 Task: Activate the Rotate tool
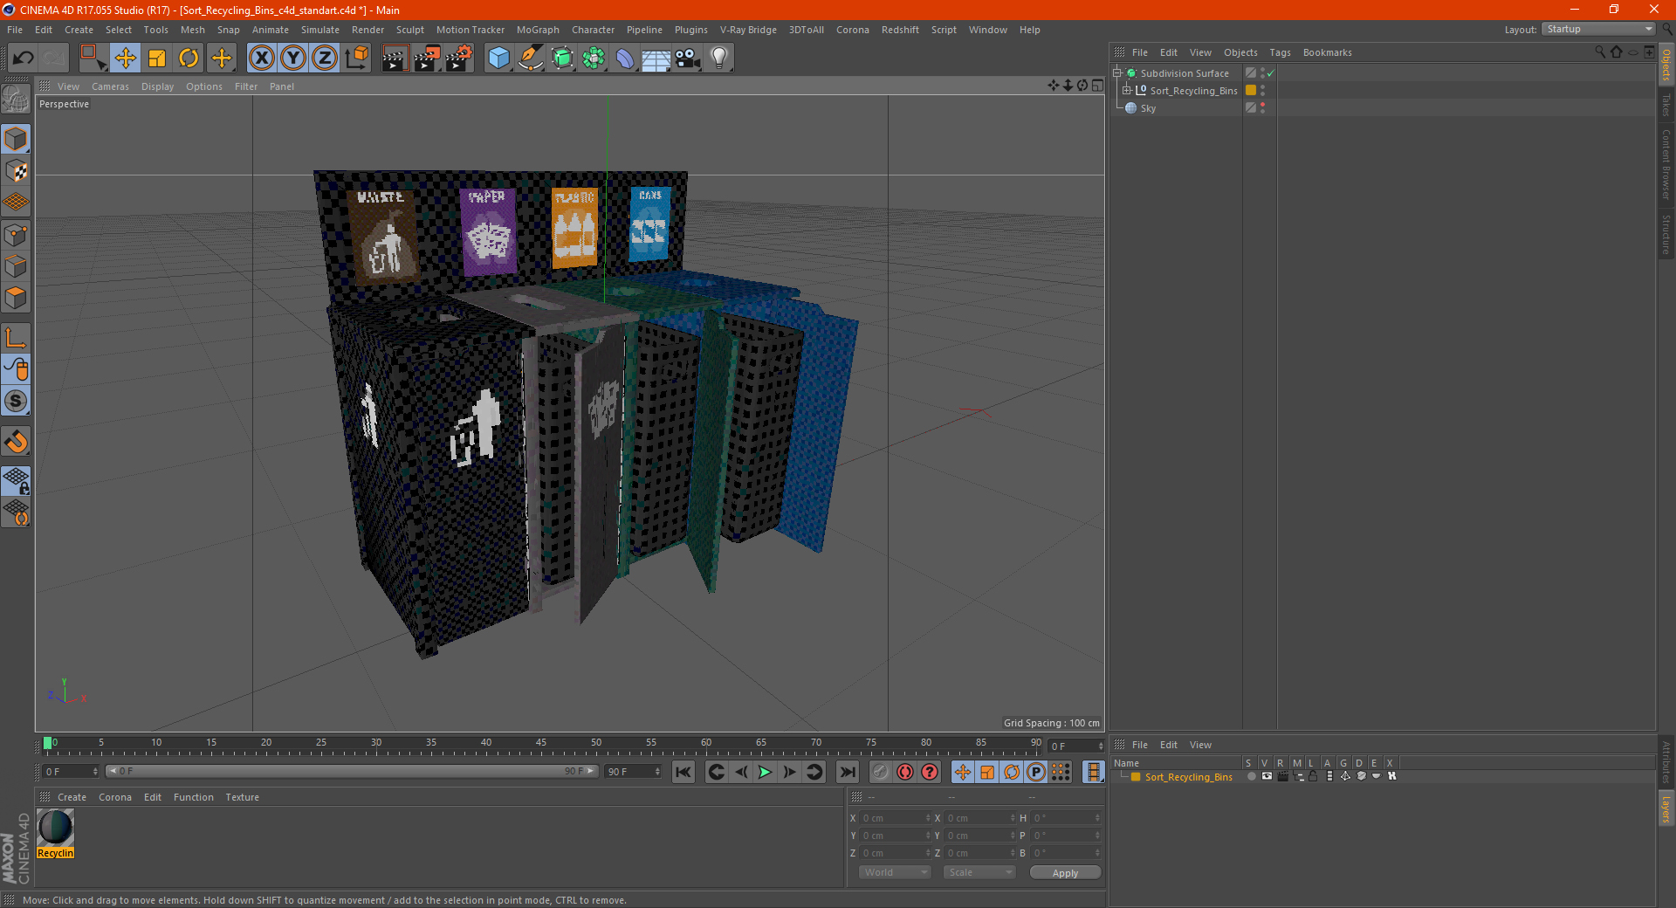189,58
